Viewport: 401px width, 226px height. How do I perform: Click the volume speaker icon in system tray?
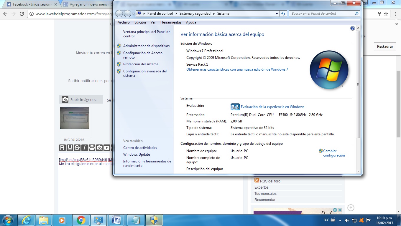point(347,220)
